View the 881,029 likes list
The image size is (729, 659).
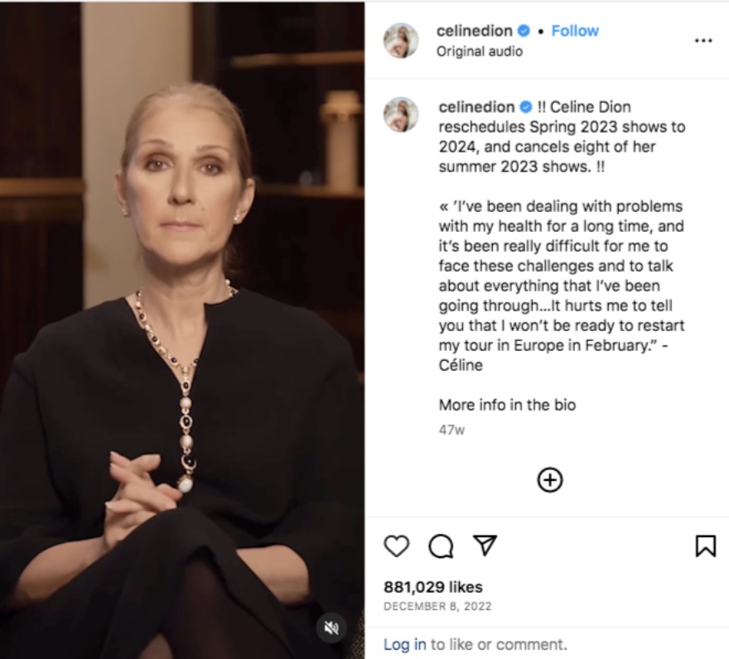point(432,587)
